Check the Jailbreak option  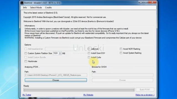89,49
